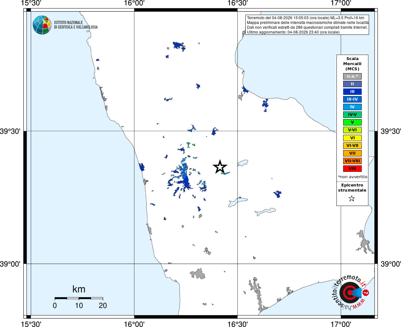Click the top 17°00' longitude label
The width and height of the screenshot is (401, 327).
pyautogui.click(x=341, y=3)
